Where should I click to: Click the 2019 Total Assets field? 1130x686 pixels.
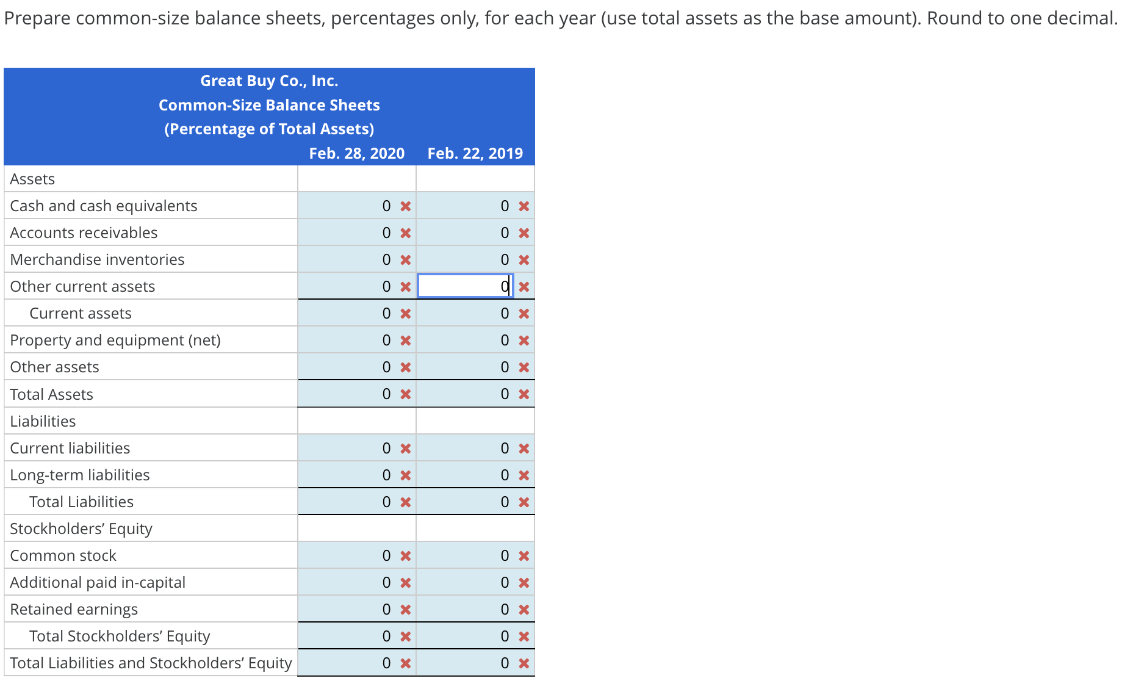[x=465, y=394]
